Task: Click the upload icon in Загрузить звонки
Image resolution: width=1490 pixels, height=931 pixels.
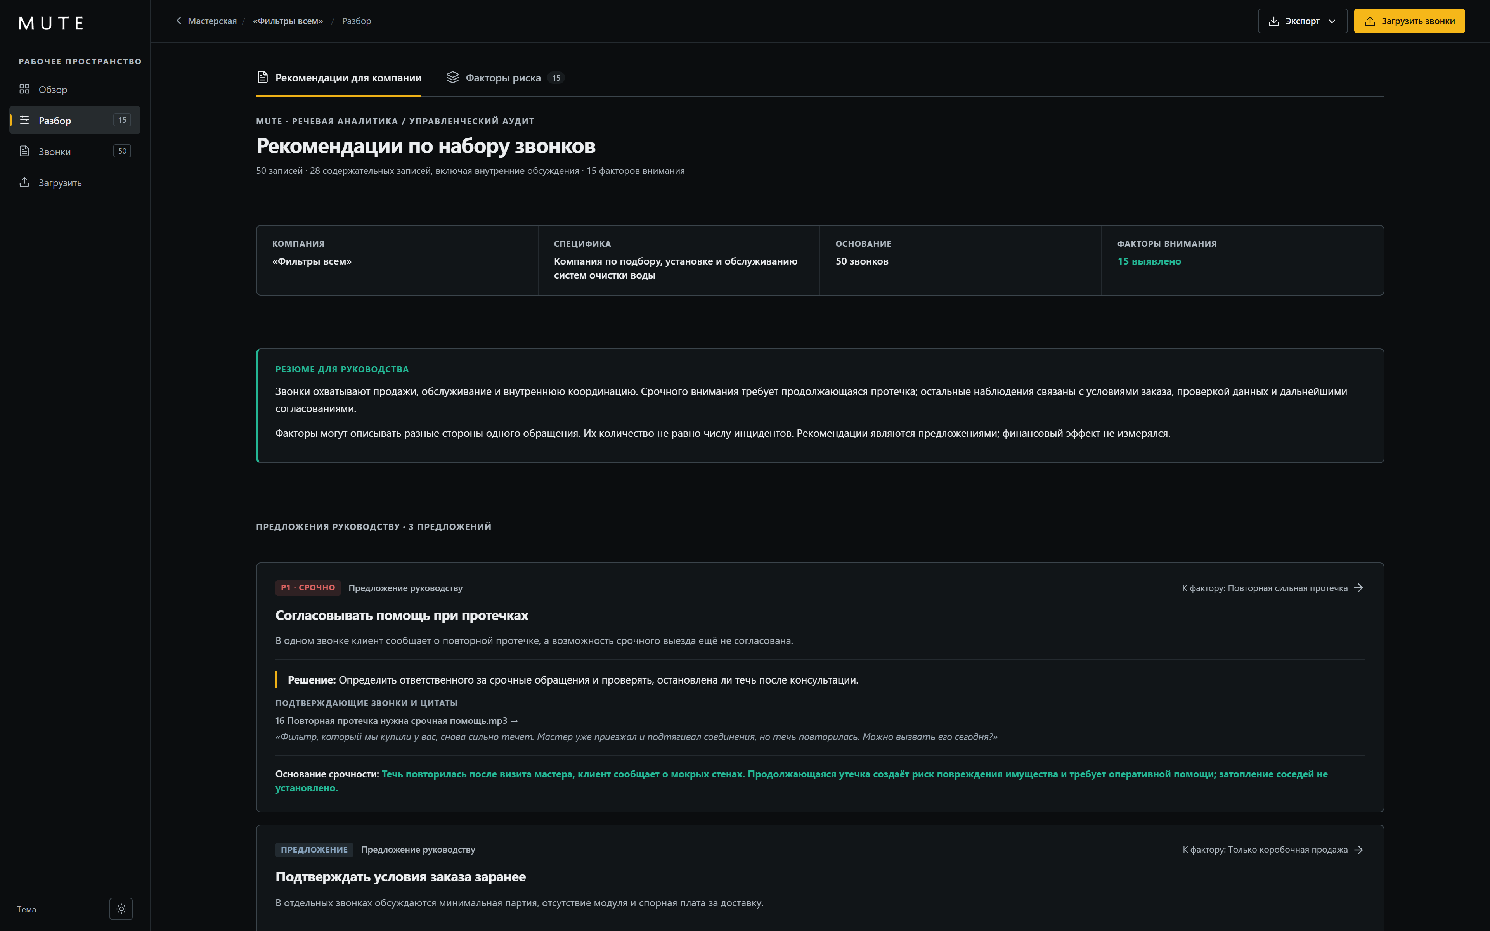Action: point(1370,21)
